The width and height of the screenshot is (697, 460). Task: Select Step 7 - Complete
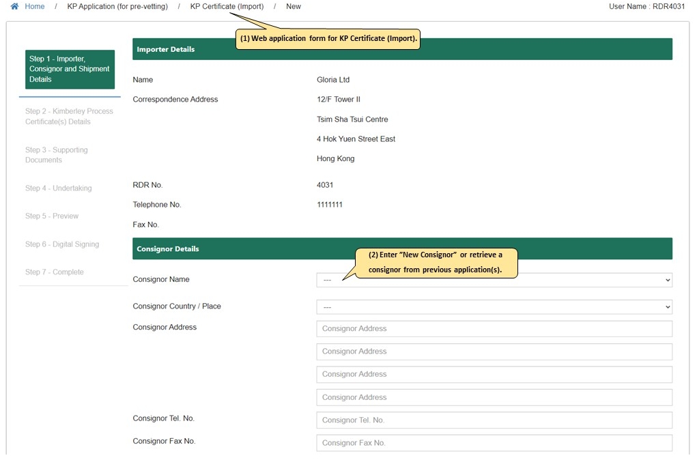click(x=54, y=272)
